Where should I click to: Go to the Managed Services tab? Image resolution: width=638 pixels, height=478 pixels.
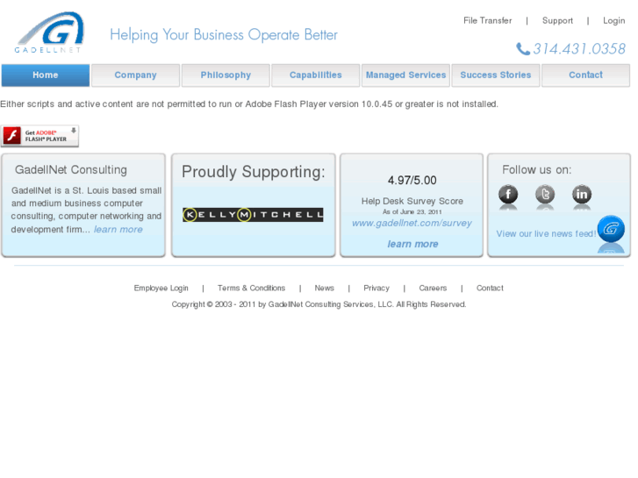pos(405,75)
